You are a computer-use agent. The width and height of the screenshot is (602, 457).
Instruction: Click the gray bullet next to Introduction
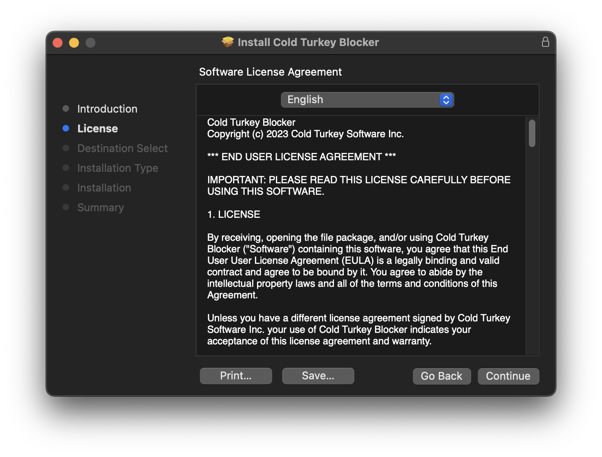pos(66,108)
